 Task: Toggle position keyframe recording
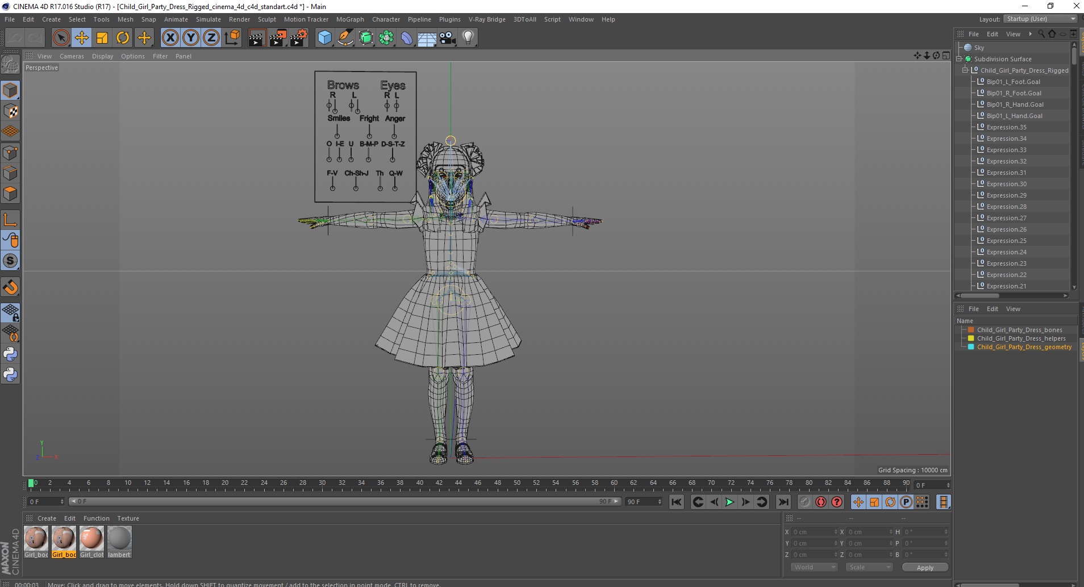(858, 502)
